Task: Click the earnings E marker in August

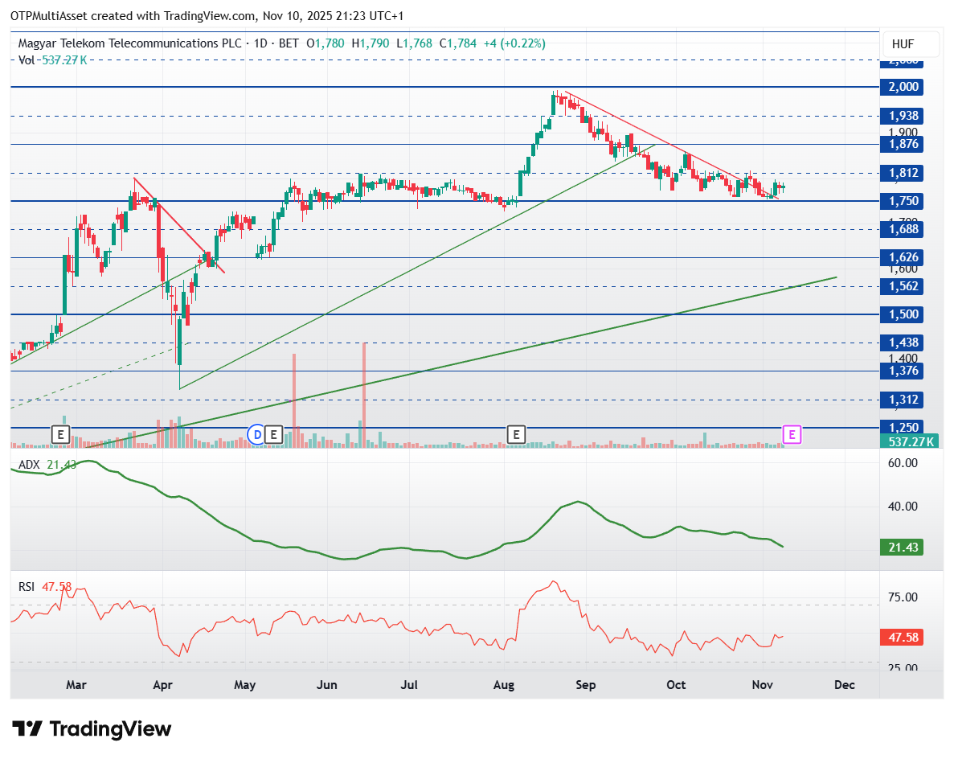Action: pos(516,435)
